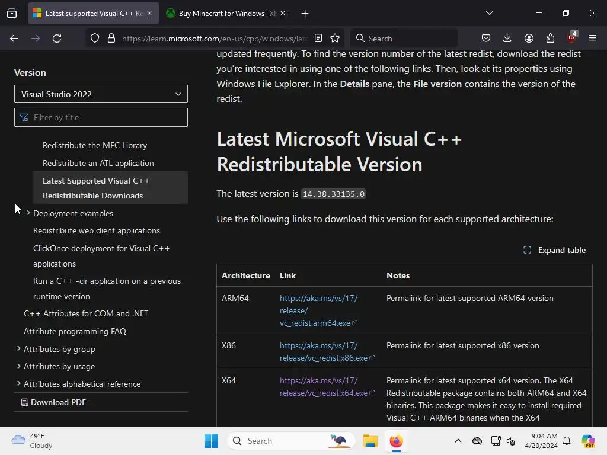Open the Downloads panel
This screenshot has width=607, height=455.
coord(507,39)
